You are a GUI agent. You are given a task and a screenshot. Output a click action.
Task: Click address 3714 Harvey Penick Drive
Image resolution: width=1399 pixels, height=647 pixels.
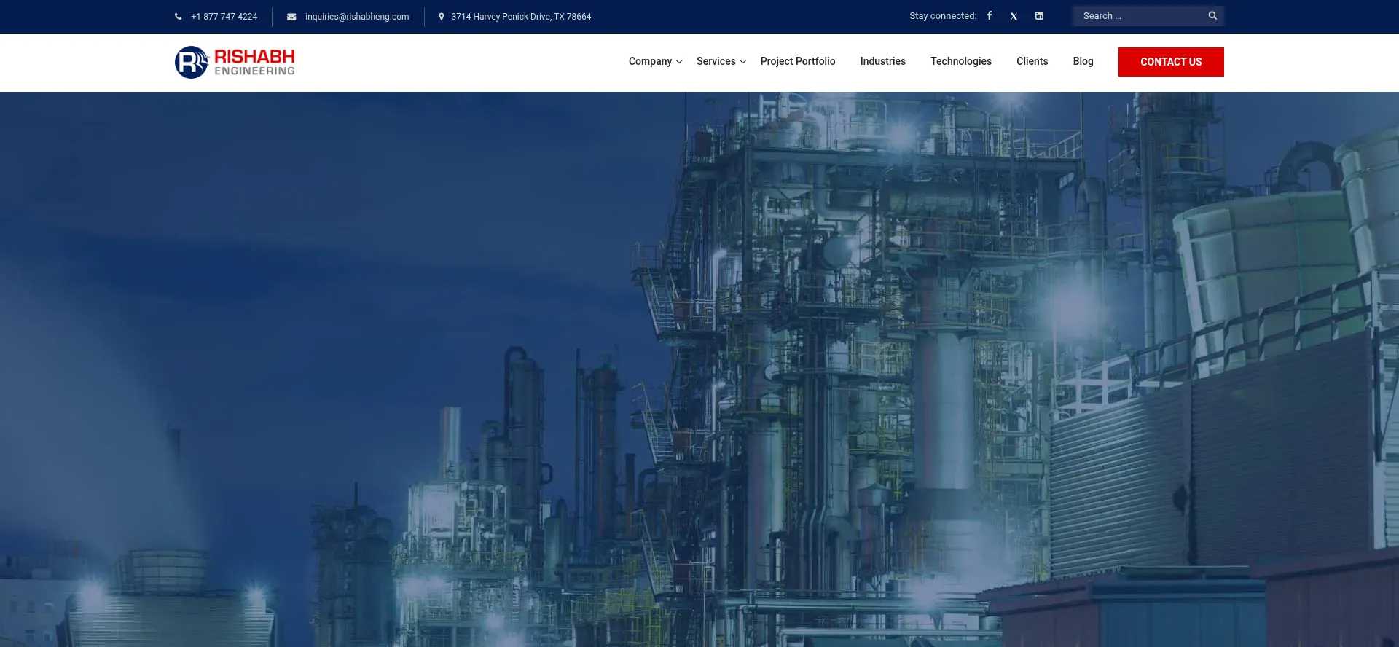(x=521, y=17)
